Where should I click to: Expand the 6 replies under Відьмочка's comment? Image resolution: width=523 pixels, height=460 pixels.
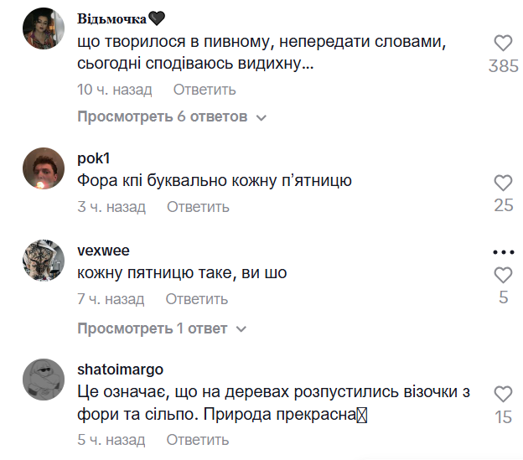[172, 116]
